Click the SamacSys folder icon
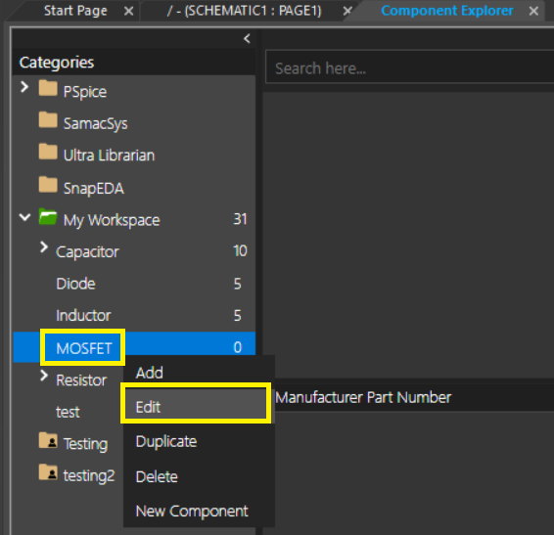 click(48, 120)
